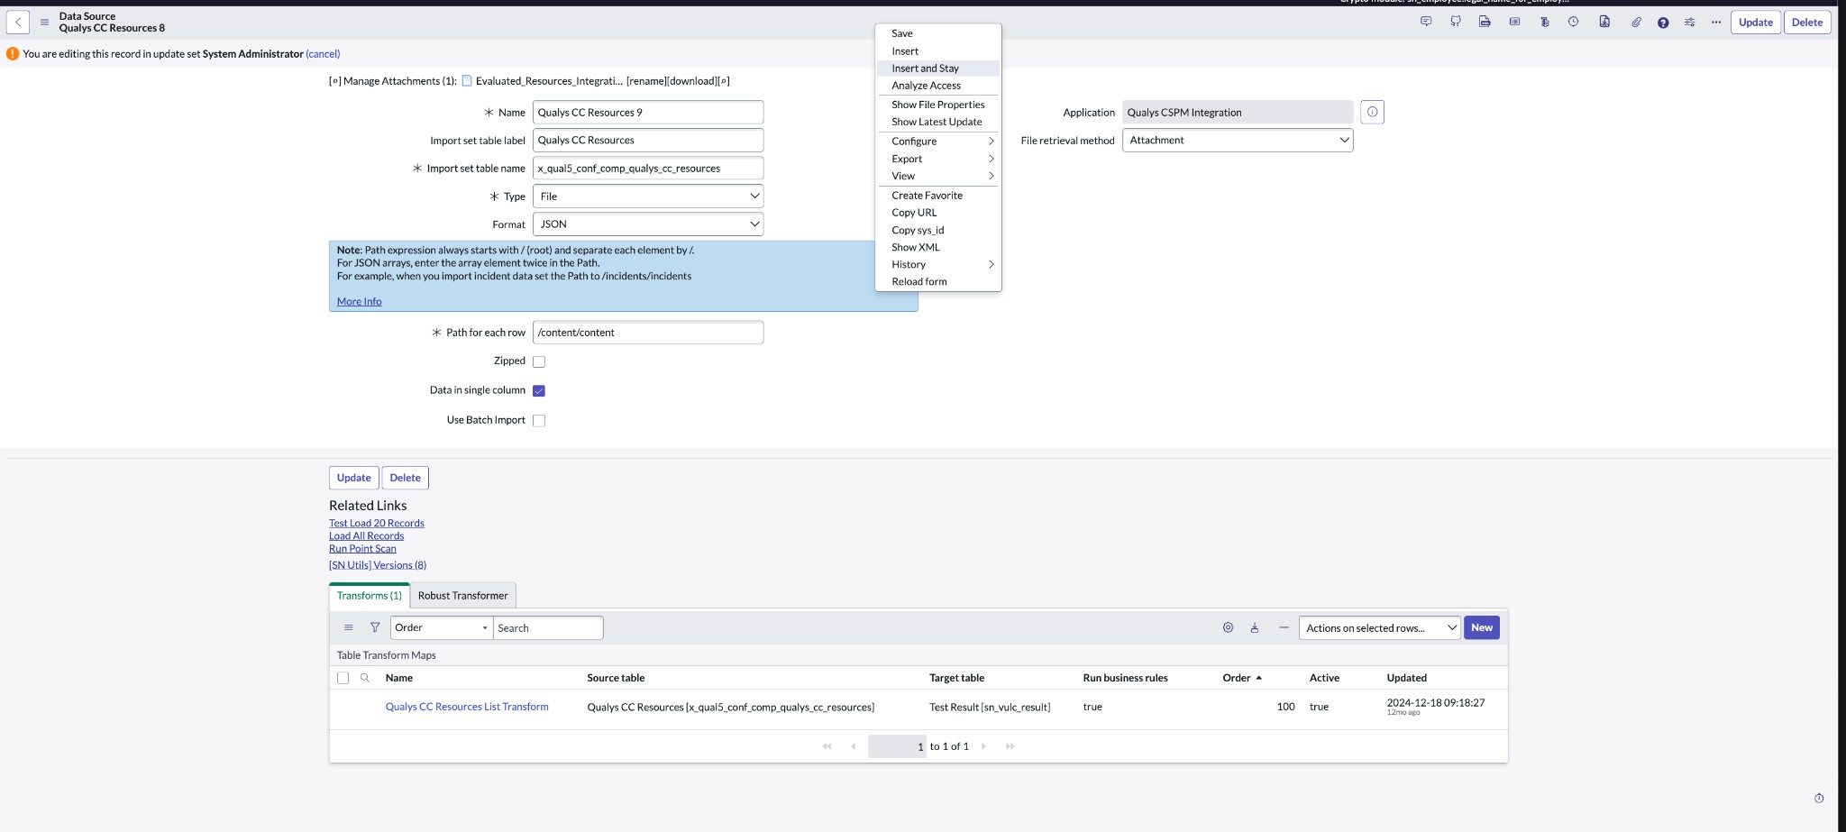Click the clock timeline icon in header
The image size is (1846, 832).
[1573, 22]
